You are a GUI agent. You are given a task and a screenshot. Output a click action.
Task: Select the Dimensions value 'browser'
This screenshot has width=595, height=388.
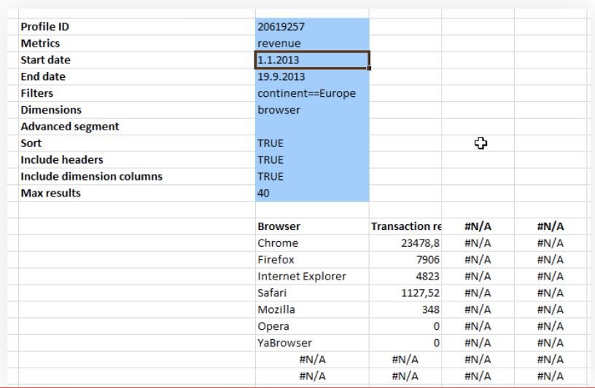pyautogui.click(x=312, y=110)
